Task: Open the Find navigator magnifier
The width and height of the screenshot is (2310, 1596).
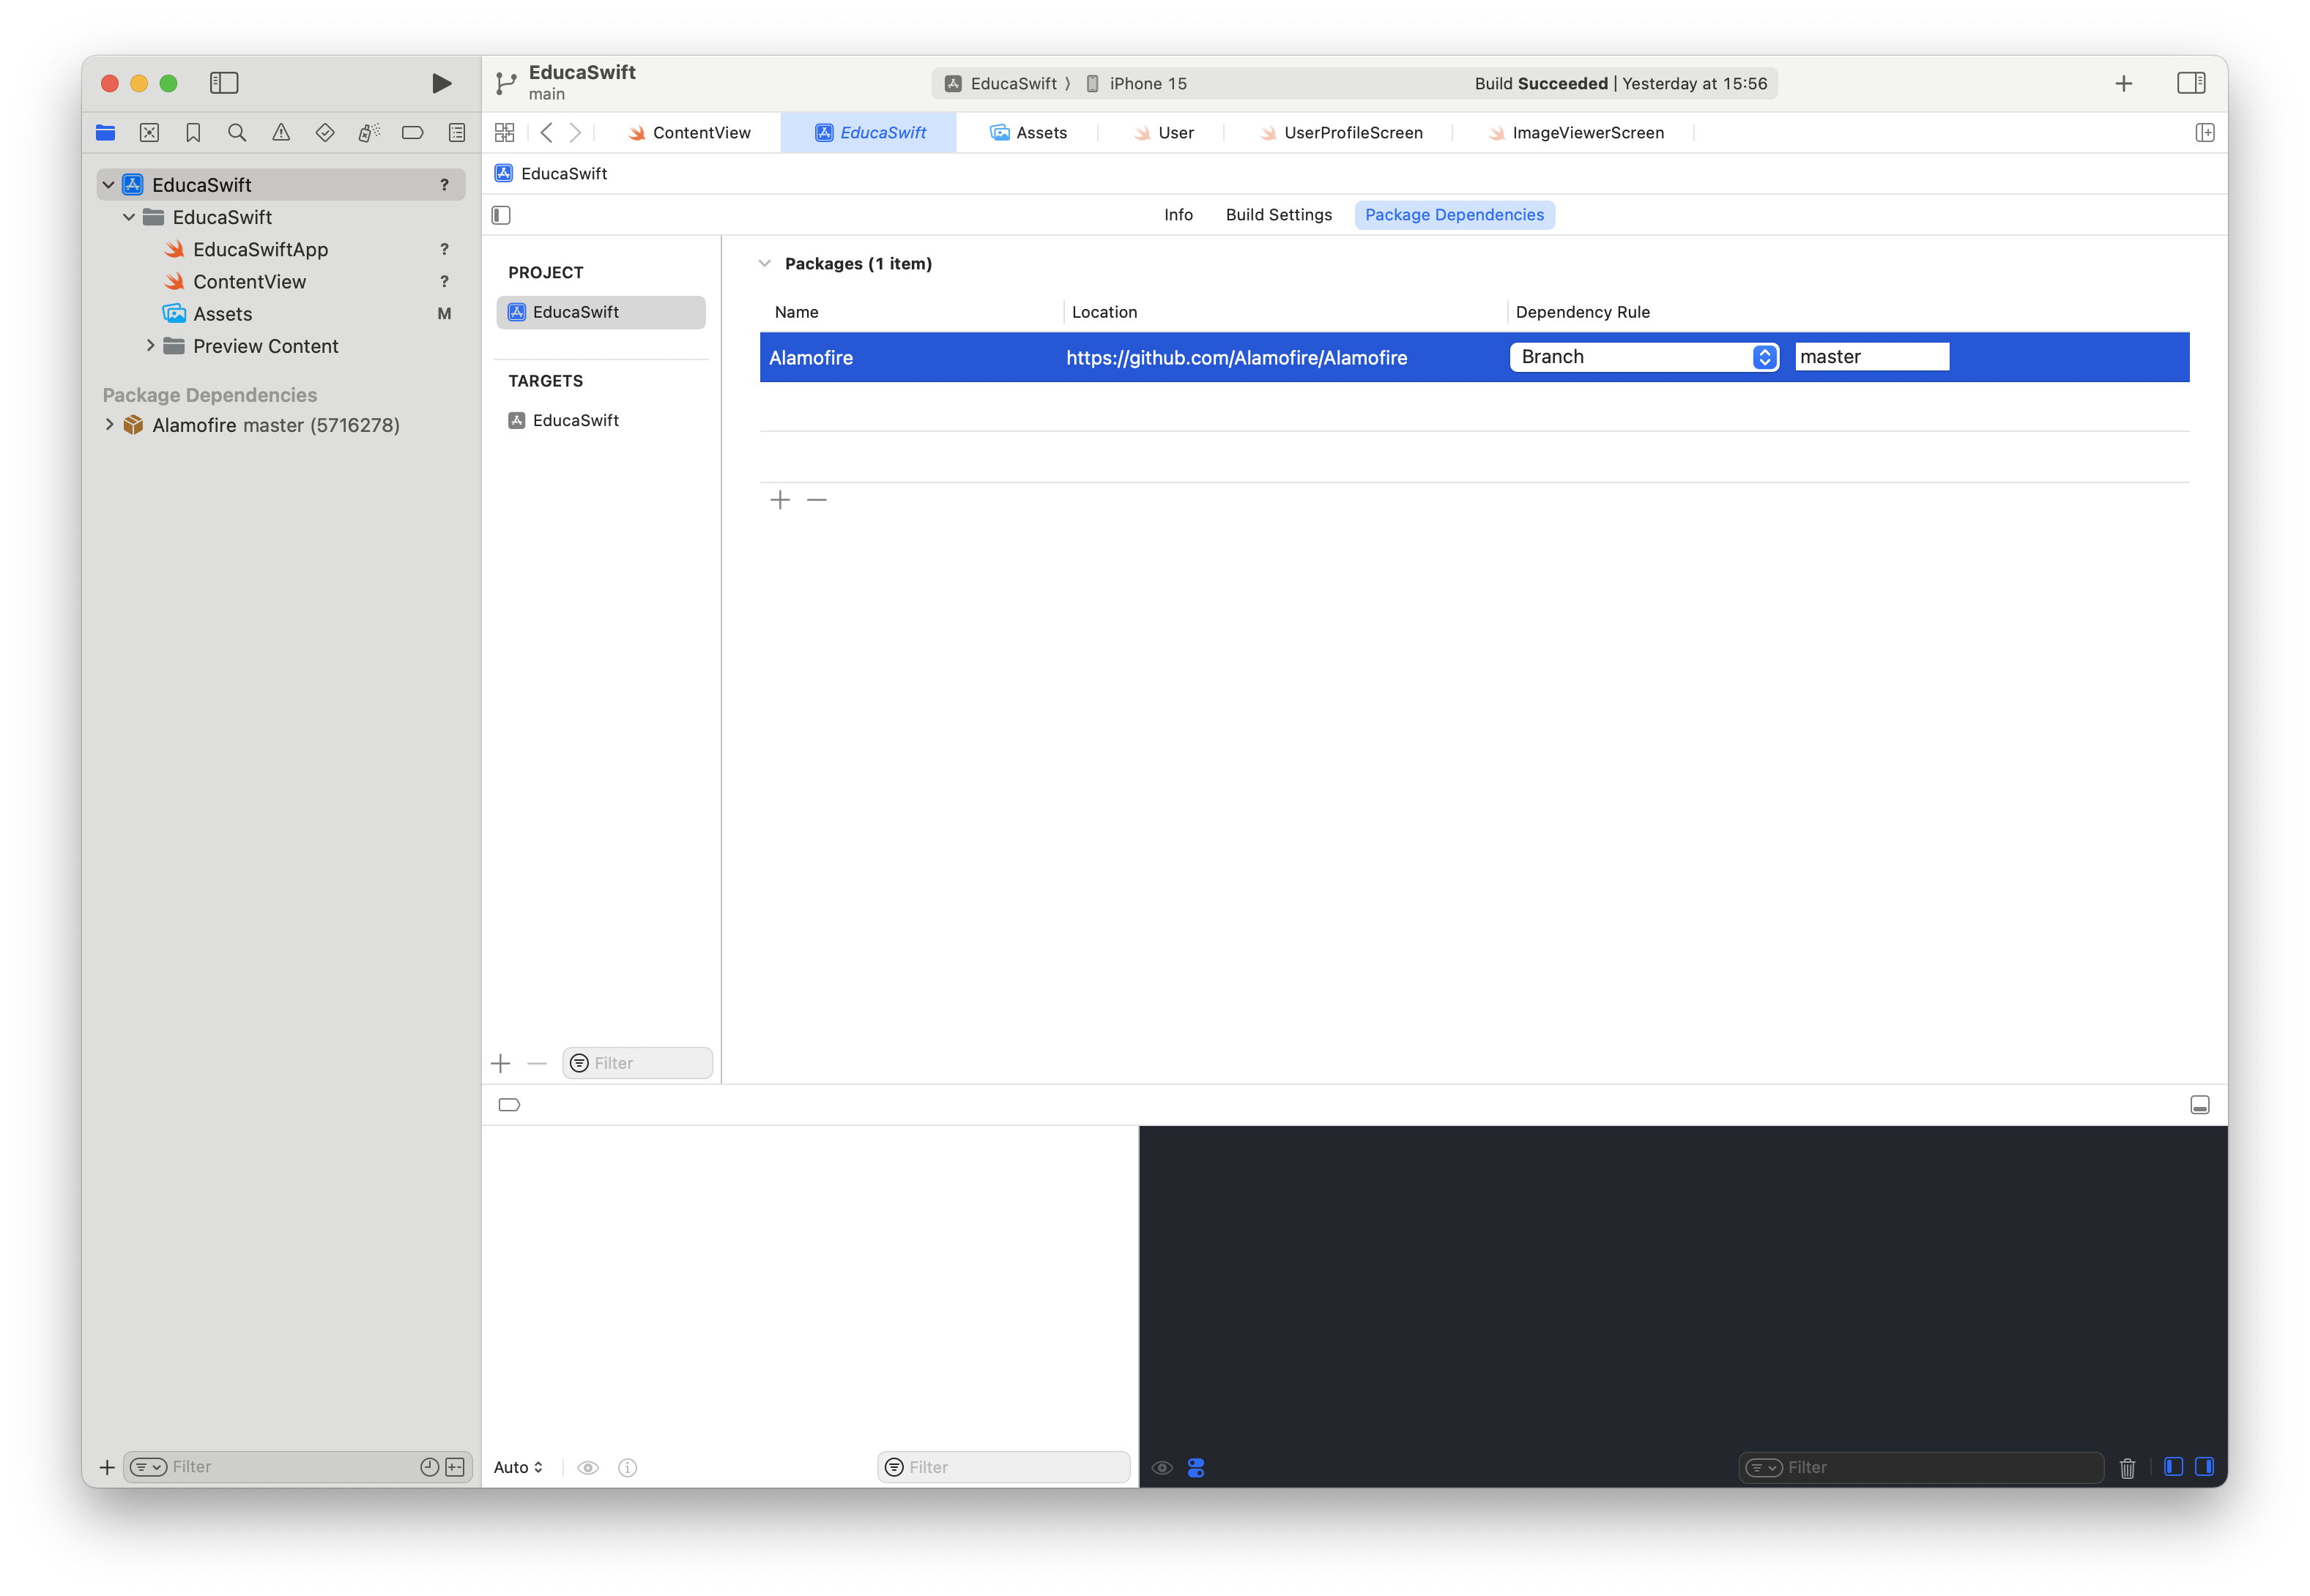Action: 237,132
